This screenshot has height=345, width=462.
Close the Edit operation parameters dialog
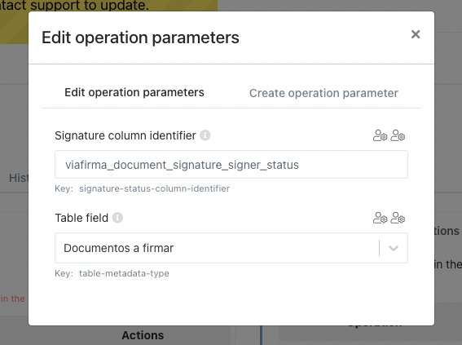pos(416,34)
